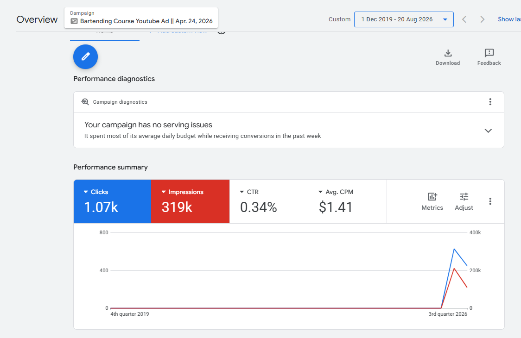Screen dimensions: 521x338
Task: Open the Adjust chart settings
Action: click(x=464, y=201)
